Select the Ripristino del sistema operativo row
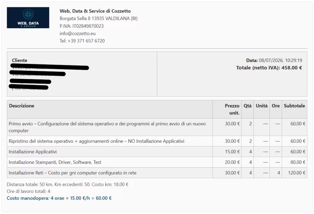The image size is (314, 214). click(157, 141)
